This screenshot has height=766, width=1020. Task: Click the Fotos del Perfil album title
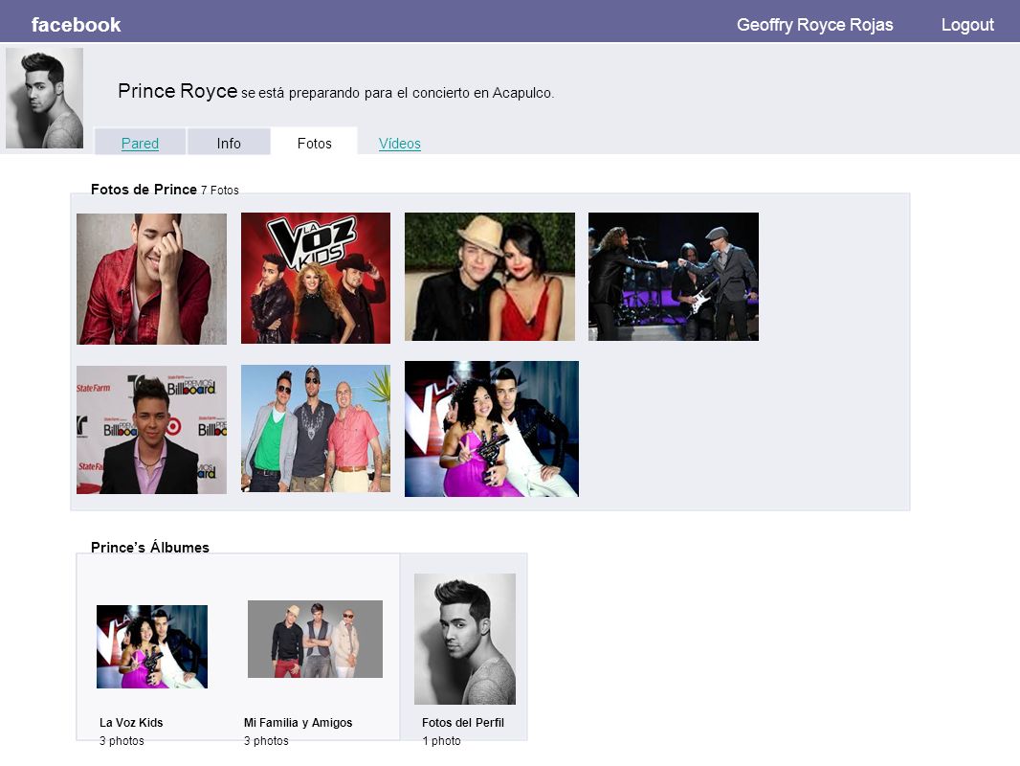click(x=462, y=722)
